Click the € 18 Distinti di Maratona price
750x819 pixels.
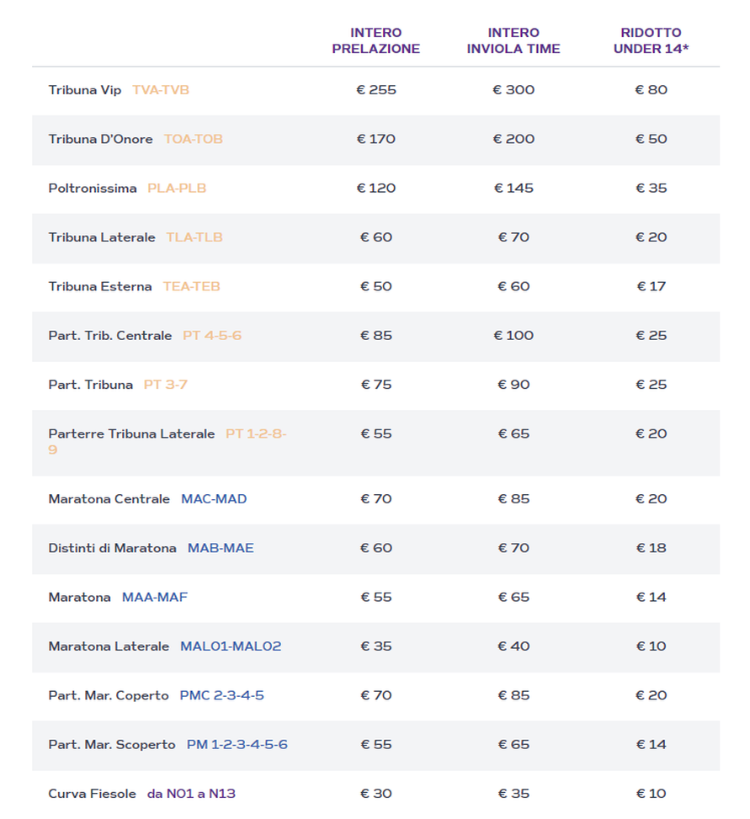click(x=651, y=548)
